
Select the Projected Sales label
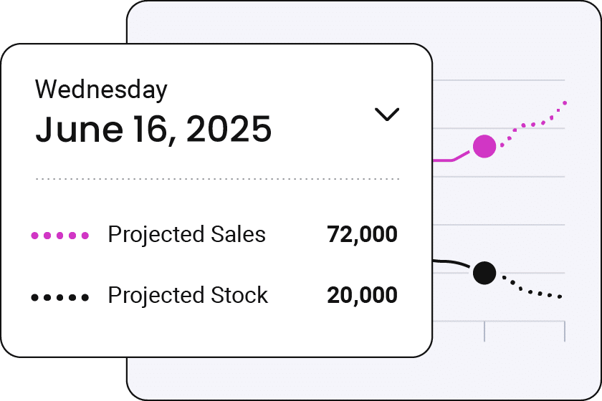186,234
